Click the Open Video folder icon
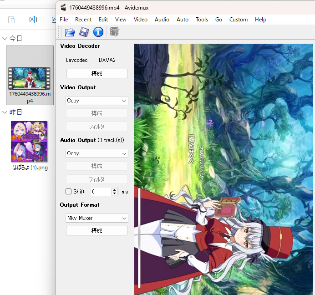Image resolution: width=315 pixels, height=295 pixels. (x=70, y=32)
